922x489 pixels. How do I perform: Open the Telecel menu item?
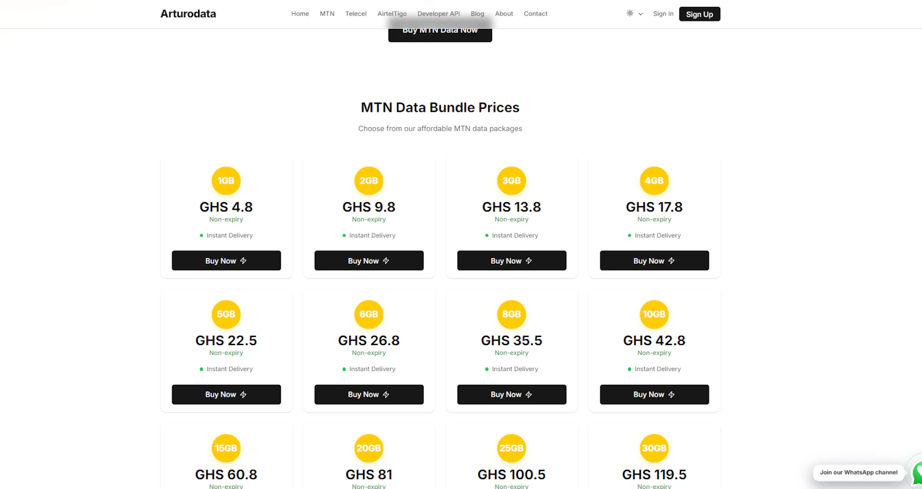coord(356,14)
